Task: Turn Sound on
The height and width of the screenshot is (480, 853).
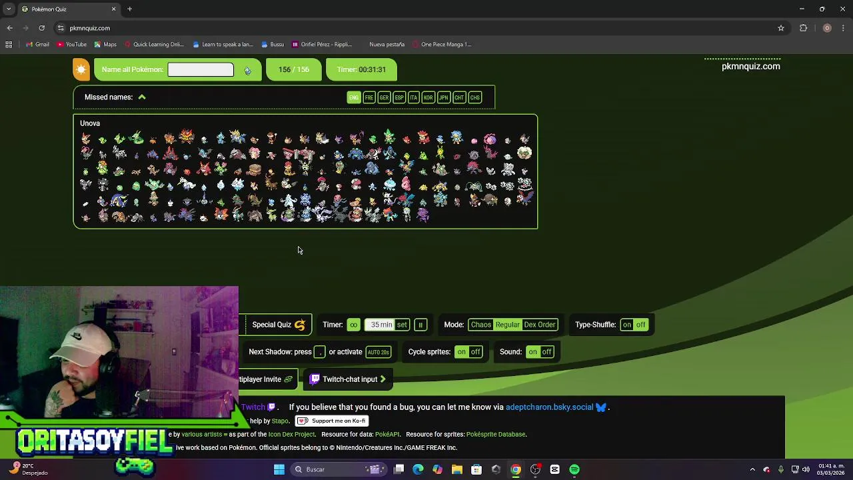Action: coord(532,352)
